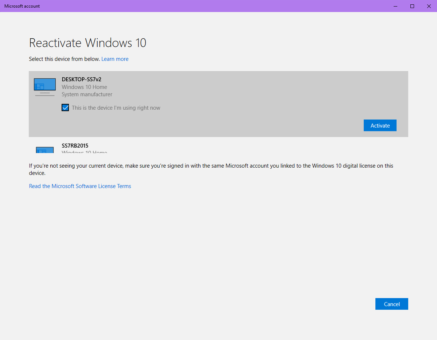The width and height of the screenshot is (437, 340).
Task: Read the Microsoft Software License Terms link
Action: [x=80, y=186]
